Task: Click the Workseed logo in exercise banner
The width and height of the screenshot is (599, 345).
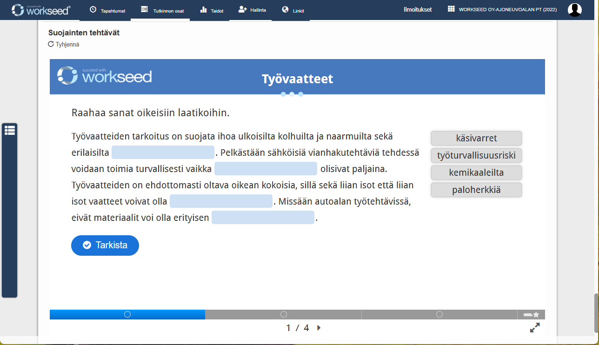Action: click(105, 75)
